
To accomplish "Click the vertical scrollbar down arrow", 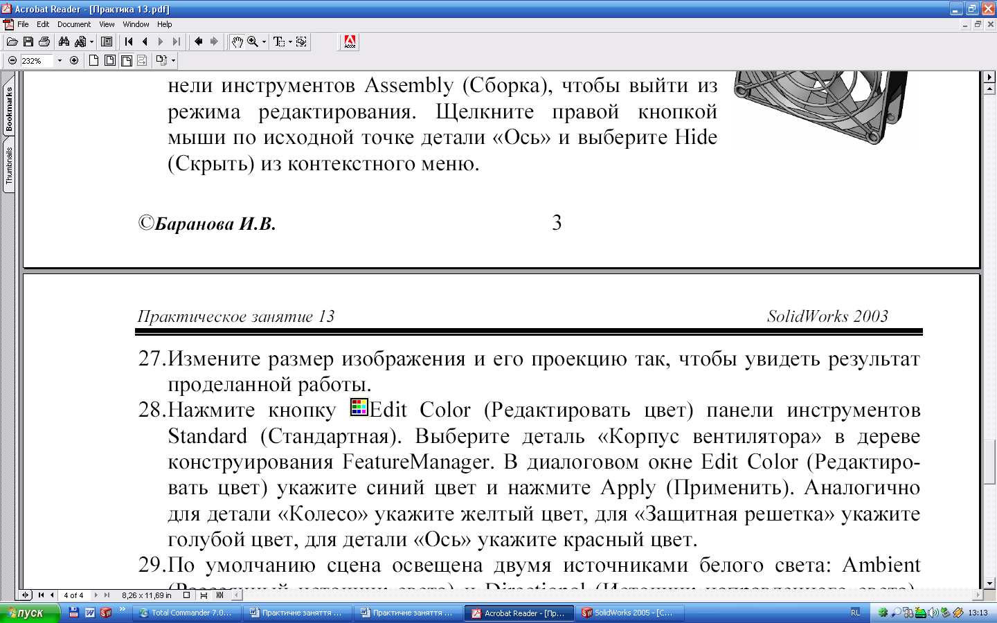I will [989, 583].
